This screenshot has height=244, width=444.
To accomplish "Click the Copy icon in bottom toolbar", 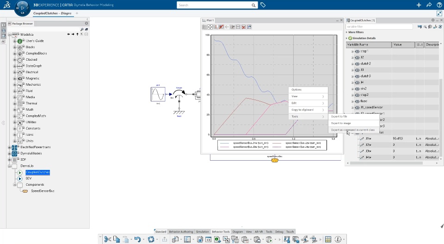I will point(117,239).
